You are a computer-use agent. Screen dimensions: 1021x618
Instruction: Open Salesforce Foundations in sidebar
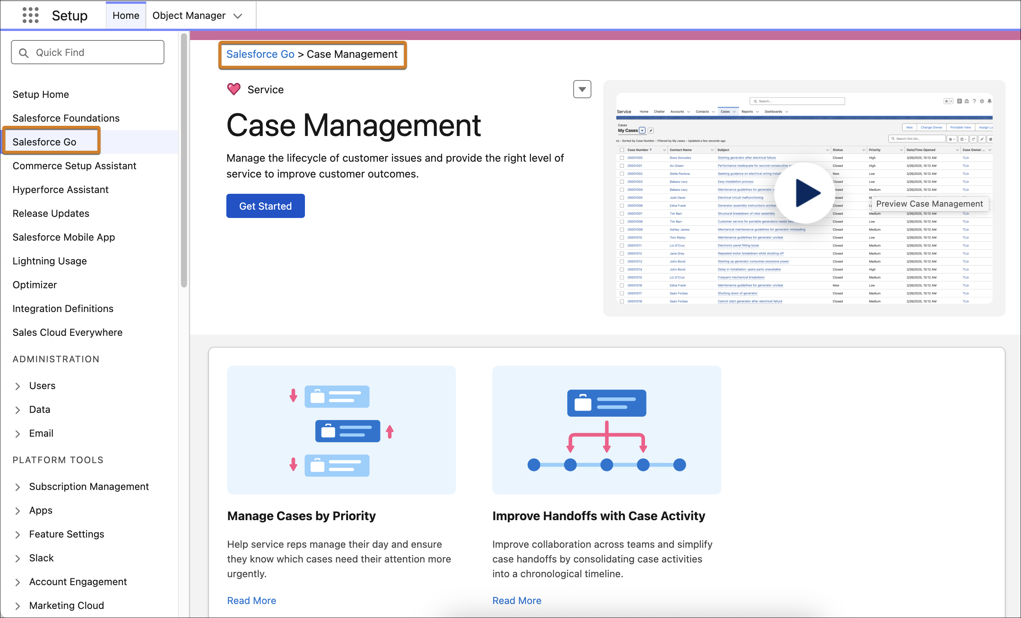66,118
